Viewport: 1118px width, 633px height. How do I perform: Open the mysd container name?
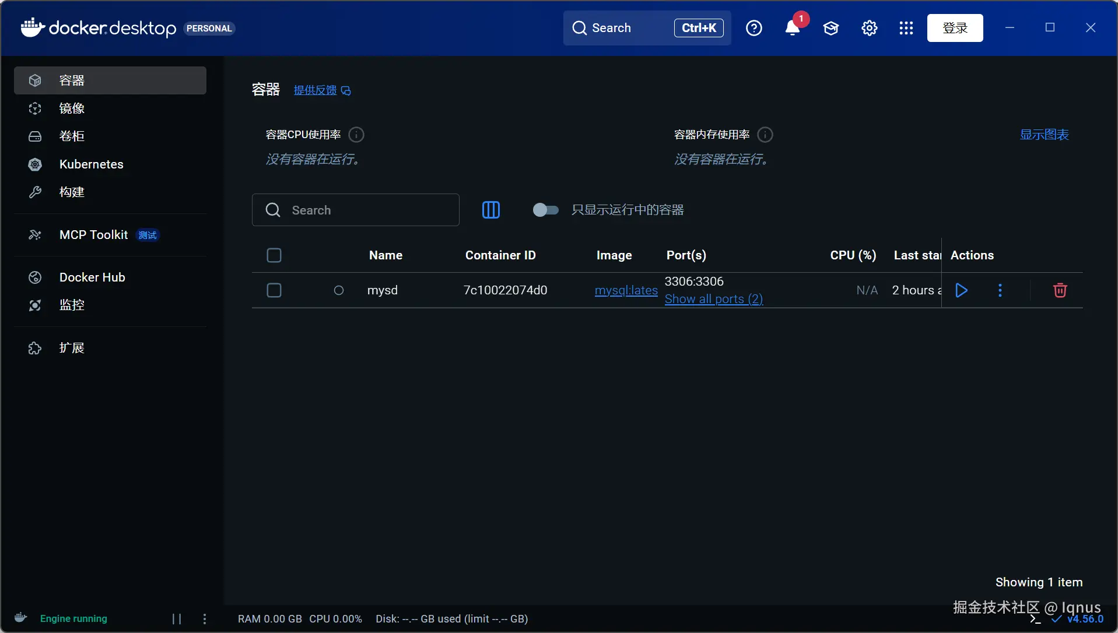[383, 290]
